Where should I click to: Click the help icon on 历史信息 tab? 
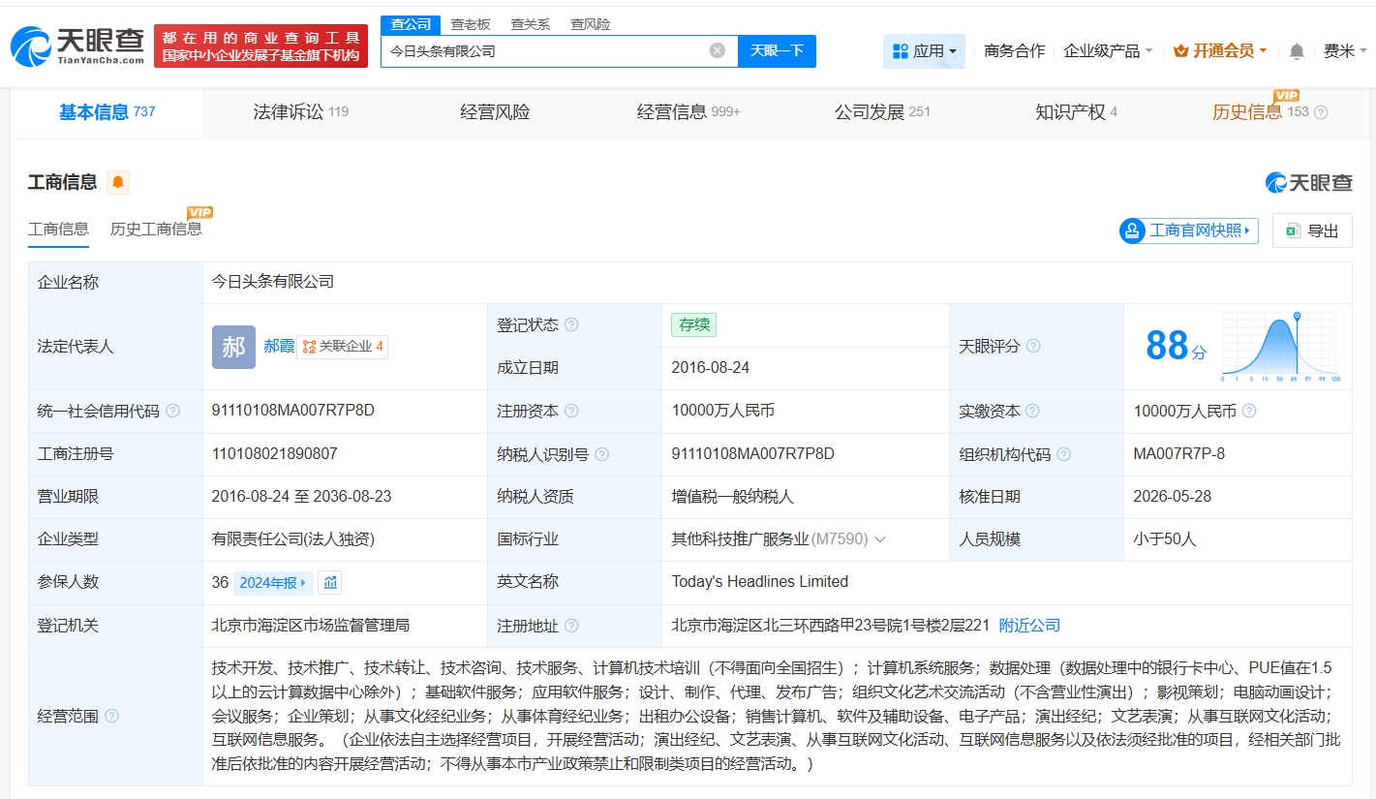[x=1321, y=112]
